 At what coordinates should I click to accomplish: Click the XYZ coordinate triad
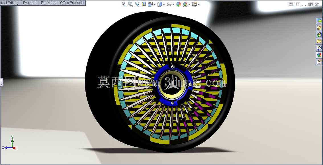click(x=9, y=143)
